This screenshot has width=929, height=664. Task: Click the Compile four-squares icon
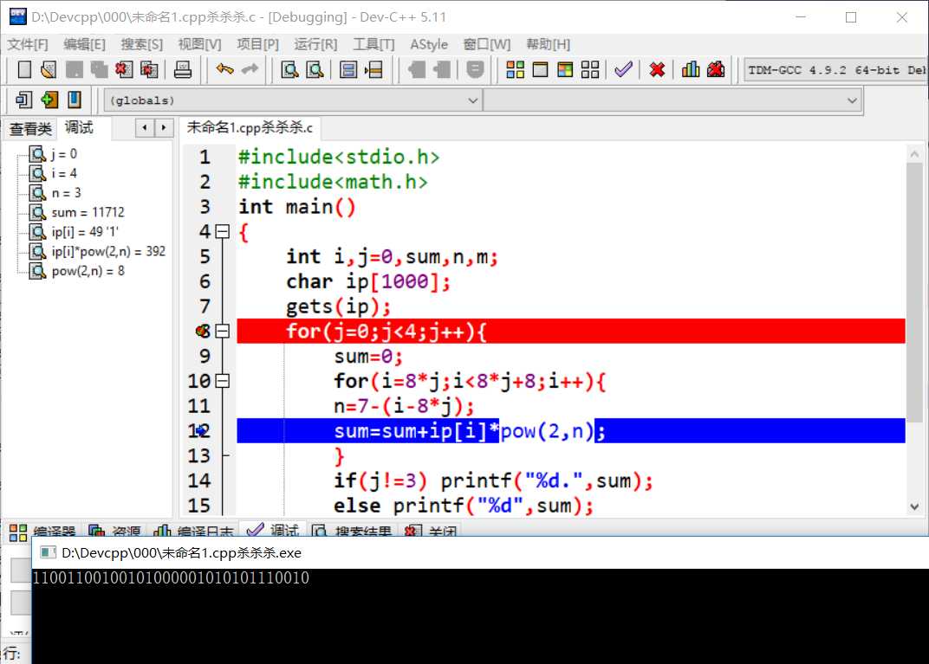516,70
